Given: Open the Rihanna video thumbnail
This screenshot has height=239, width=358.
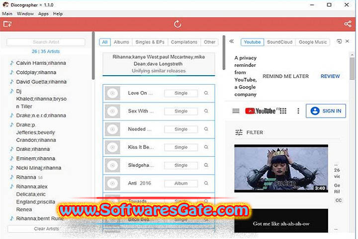Looking at the screenshot, I should [281, 168].
